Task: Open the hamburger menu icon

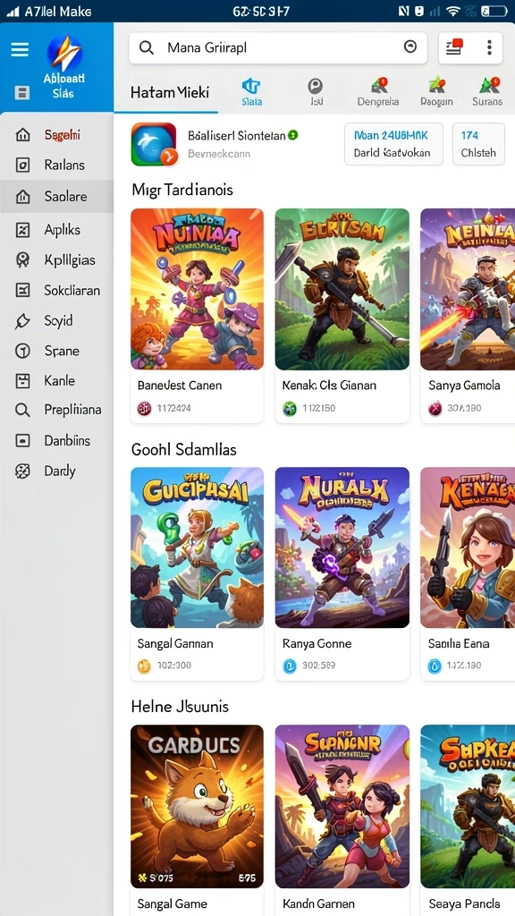Action: coord(20,50)
